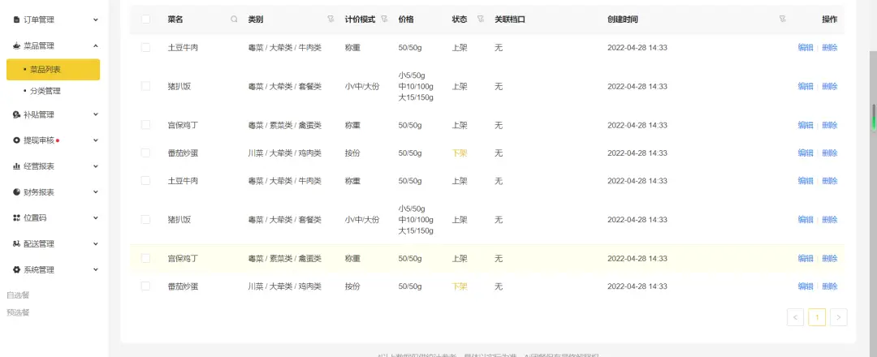Open filter icon in 创建时间 column header

(783, 19)
